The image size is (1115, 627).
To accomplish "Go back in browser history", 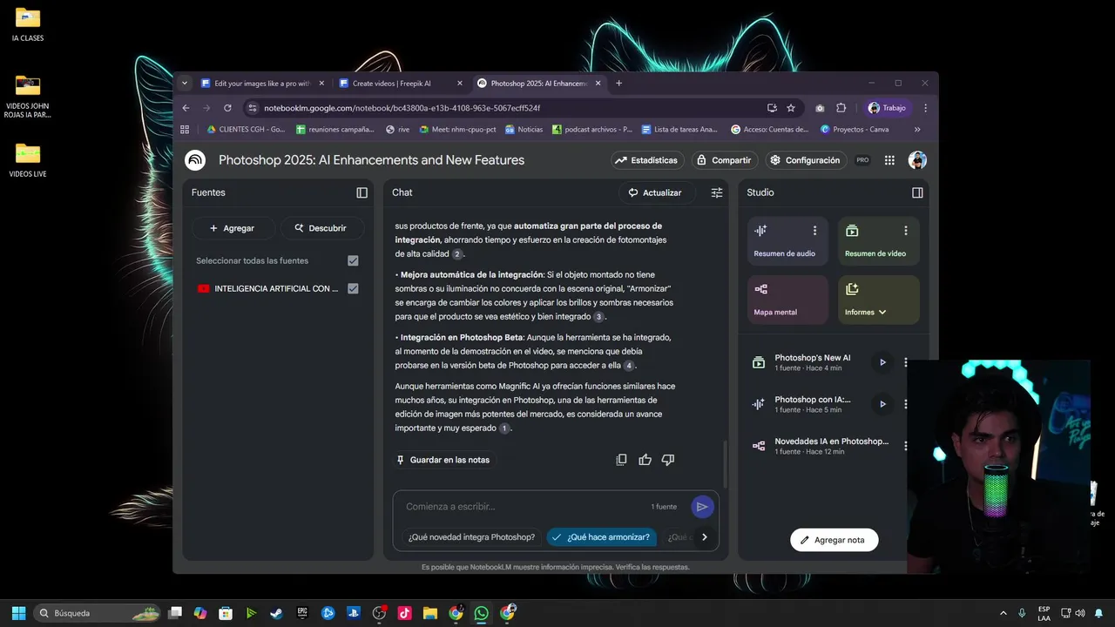I will click(186, 108).
